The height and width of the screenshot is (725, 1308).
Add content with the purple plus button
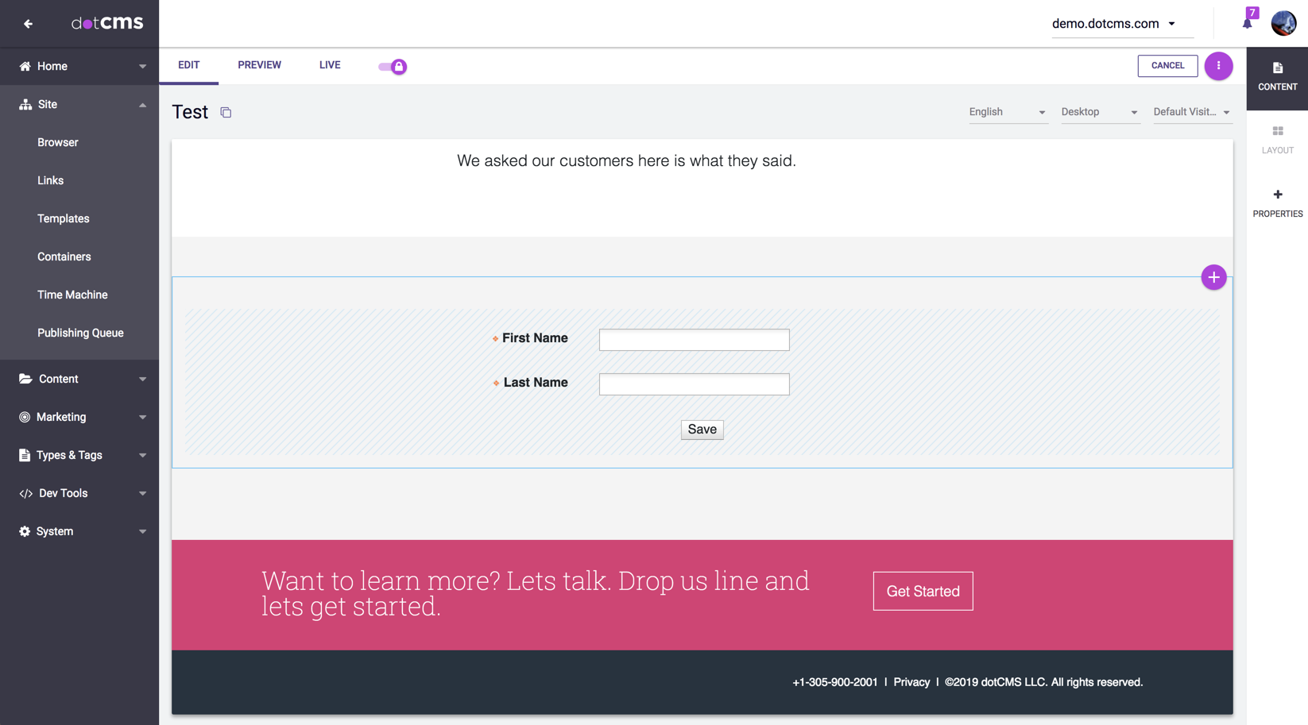(x=1213, y=277)
